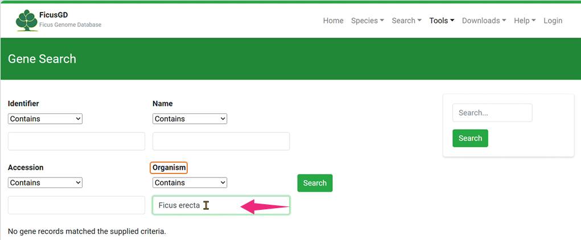Focus the Name text input field
Viewport: 581px width, 240px height.
point(221,141)
